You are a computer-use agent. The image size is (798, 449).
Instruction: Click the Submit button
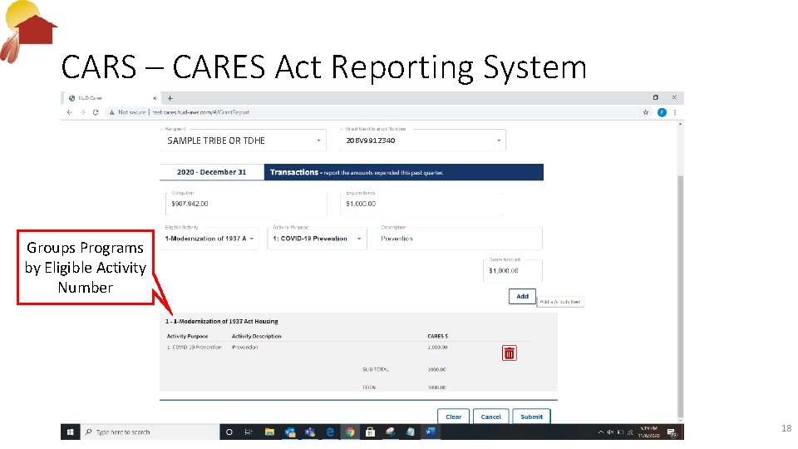tap(531, 417)
